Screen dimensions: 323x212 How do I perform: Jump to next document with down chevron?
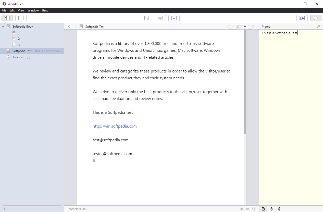253,27
